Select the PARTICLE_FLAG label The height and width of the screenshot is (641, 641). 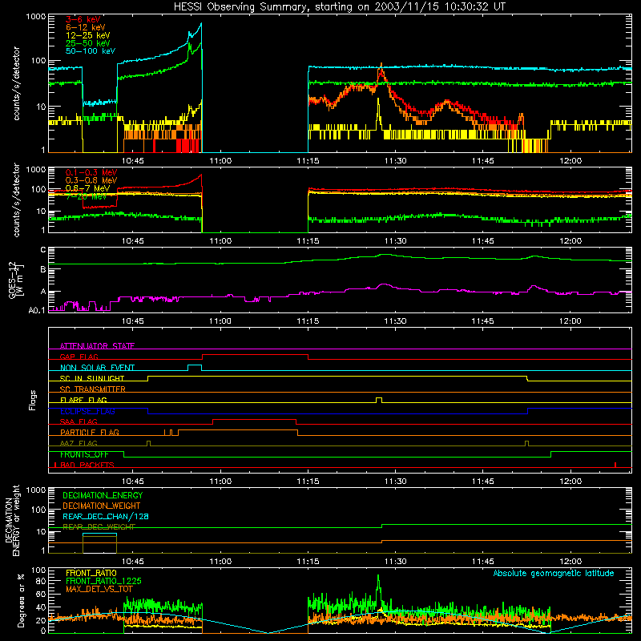click(90, 433)
